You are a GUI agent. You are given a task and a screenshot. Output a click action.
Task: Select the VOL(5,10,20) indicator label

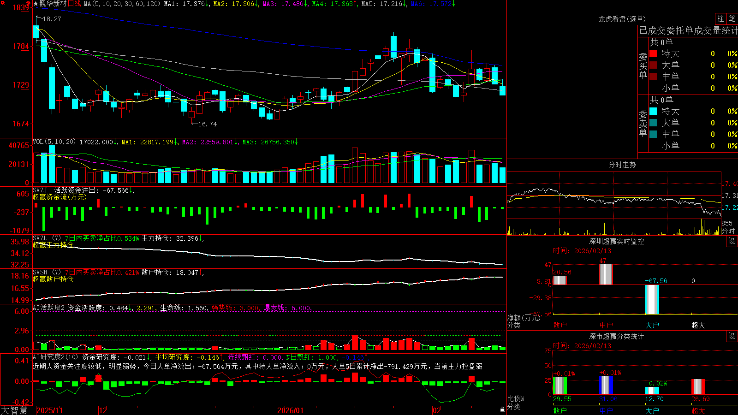54,142
